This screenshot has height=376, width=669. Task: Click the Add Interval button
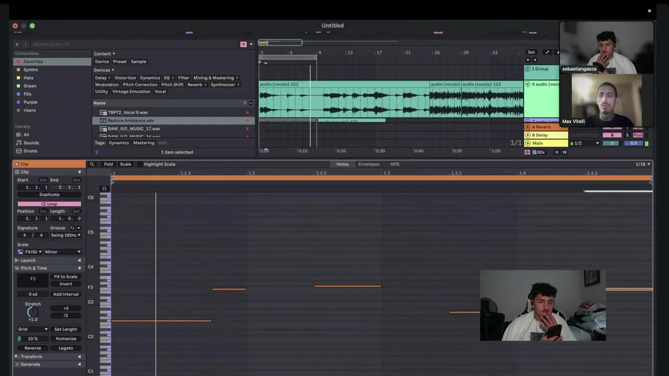coord(65,294)
